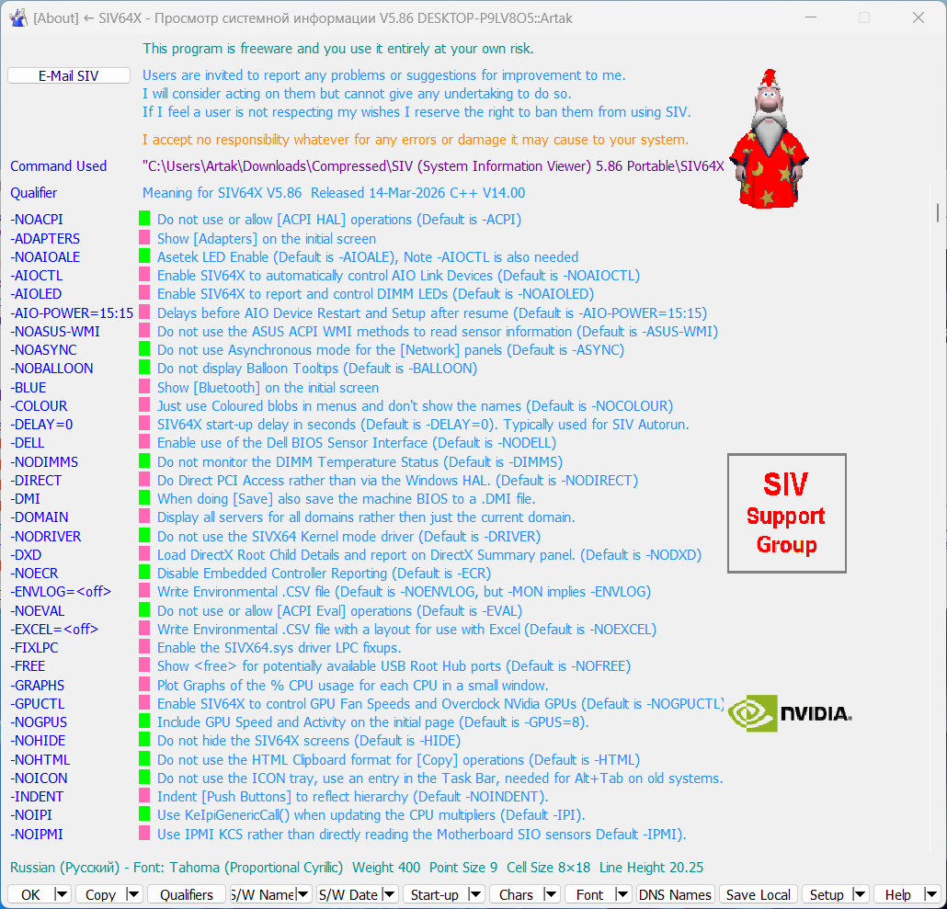
Task: Toggle the pink blob for -DXD
Action: tap(144, 553)
